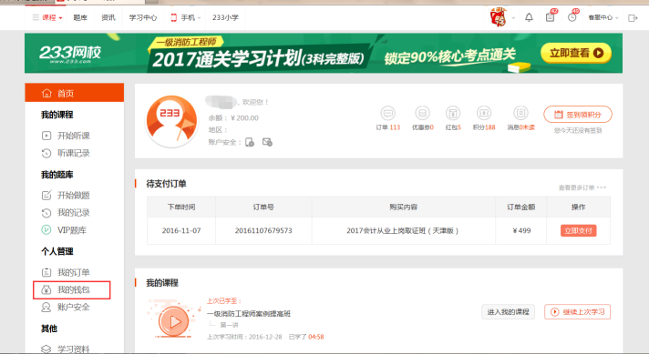The image size is (649, 354).
Task: Select 首页 in the sidebar
Action: point(75,93)
